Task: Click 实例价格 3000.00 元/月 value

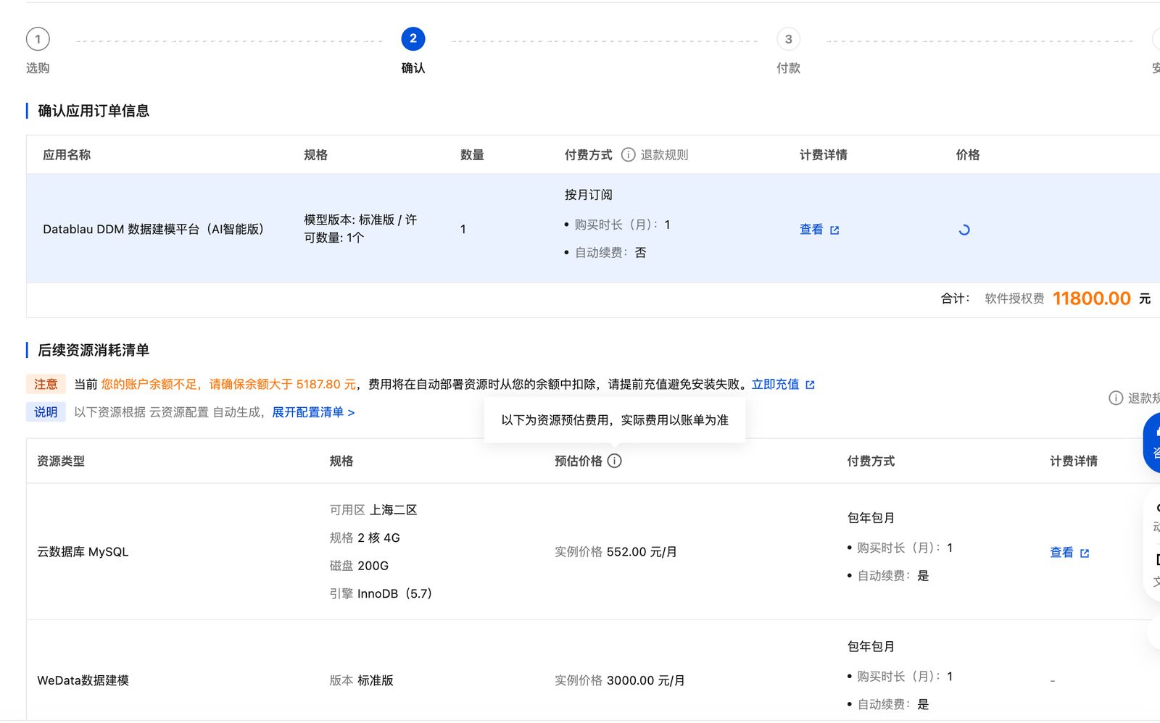Action: [620, 681]
